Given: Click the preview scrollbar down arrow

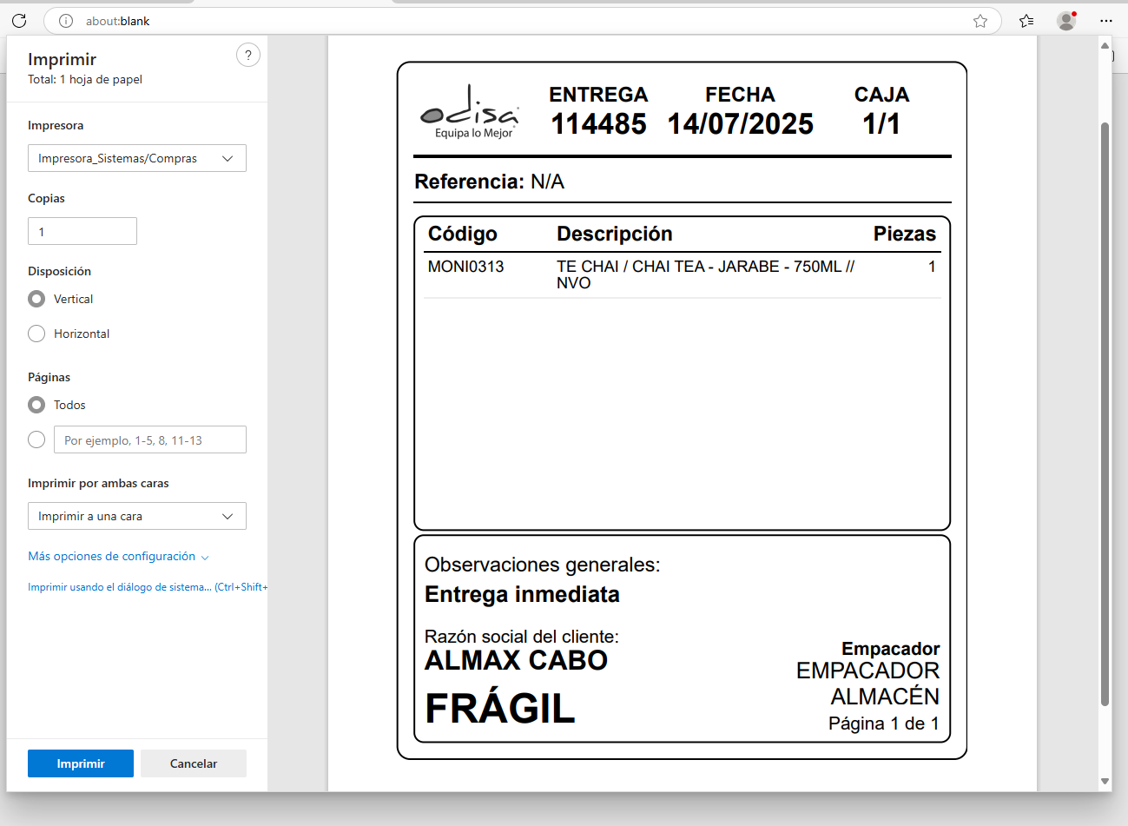Looking at the screenshot, I should (1105, 782).
